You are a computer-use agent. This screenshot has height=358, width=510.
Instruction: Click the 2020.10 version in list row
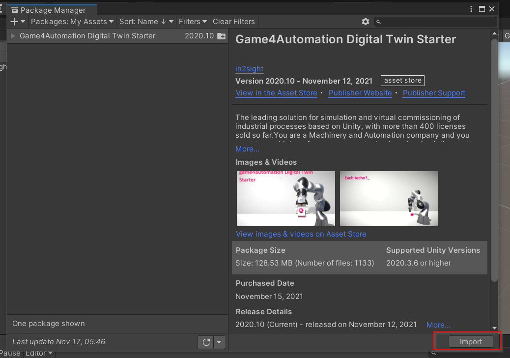point(199,36)
